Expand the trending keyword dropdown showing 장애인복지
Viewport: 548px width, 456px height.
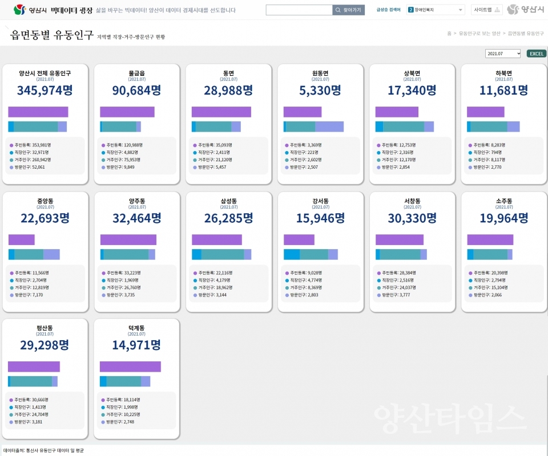(x=436, y=10)
